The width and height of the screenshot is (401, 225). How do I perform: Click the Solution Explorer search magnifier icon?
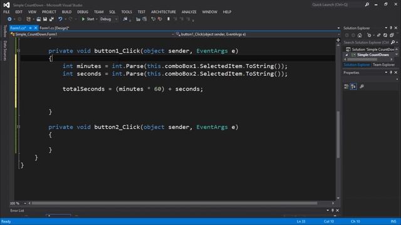[x=393, y=42]
